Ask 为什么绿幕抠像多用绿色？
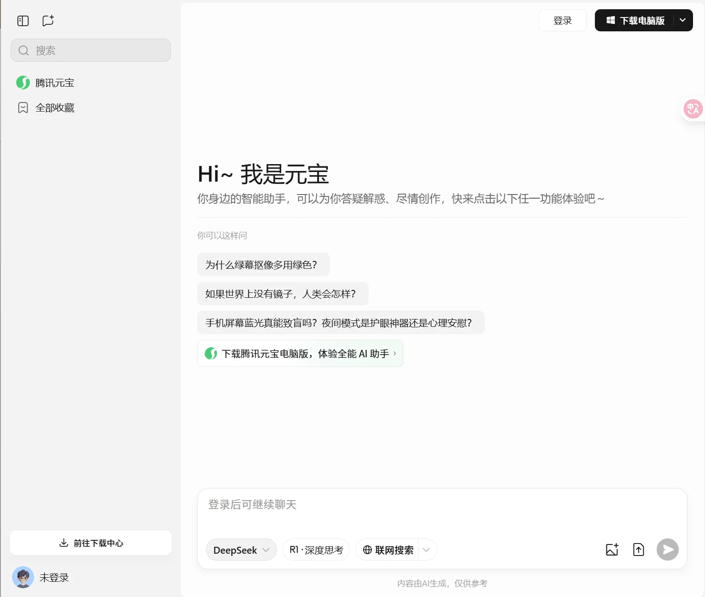The image size is (705, 597). point(264,265)
